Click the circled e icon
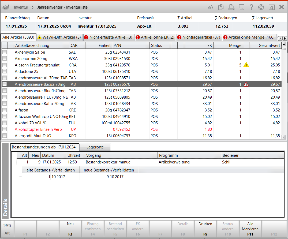 [261, 7]
